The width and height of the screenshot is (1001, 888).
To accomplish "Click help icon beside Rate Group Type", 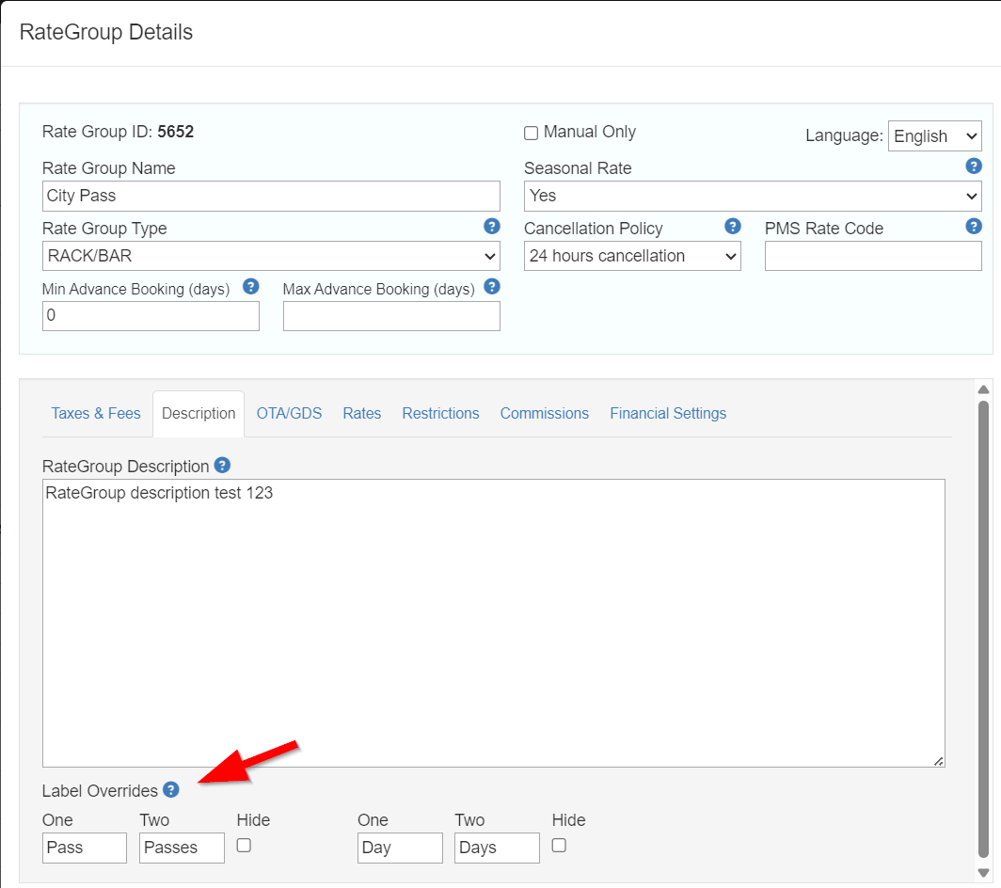I will point(491,227).
